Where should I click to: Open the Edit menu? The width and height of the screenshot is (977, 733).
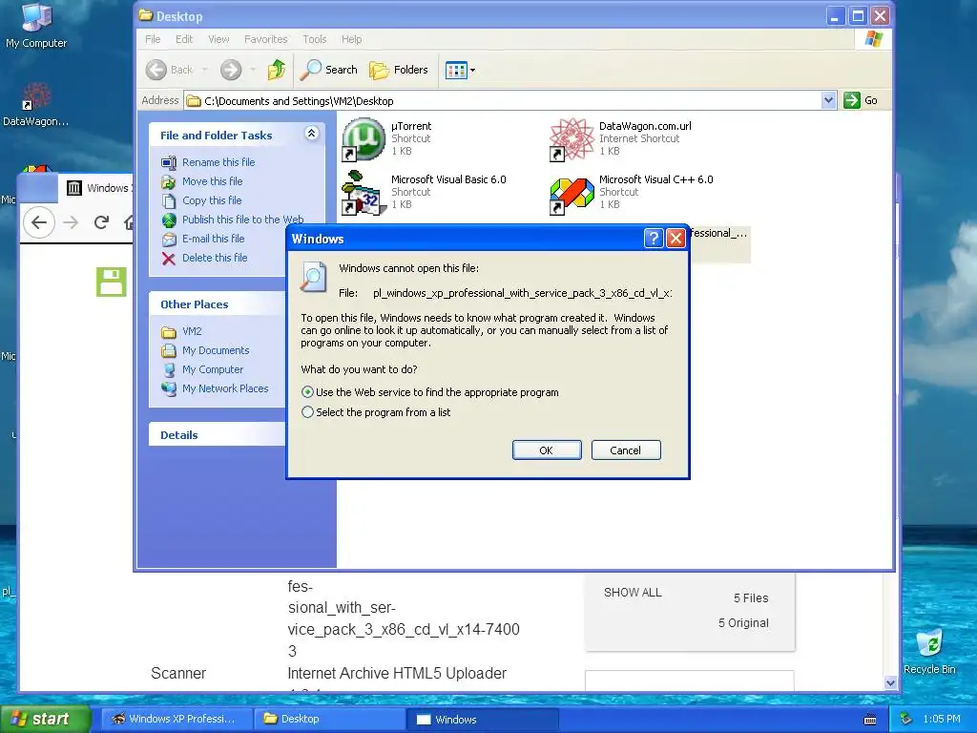(184, 39)
